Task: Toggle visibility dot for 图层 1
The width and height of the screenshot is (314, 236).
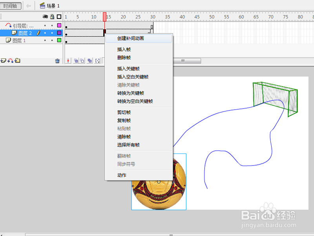Action: click(45, 41)
